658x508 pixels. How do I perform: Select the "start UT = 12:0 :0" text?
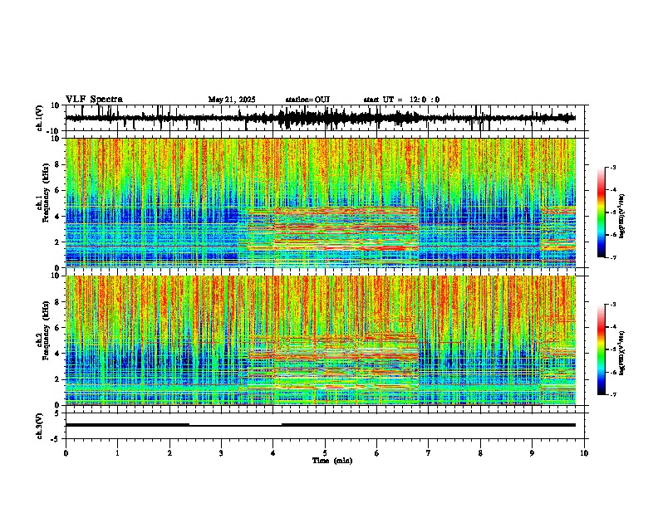coord(401,100)
